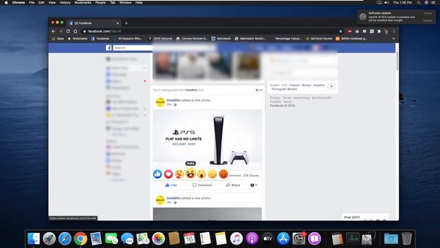Open Finder from the Dock
Image resolution: width=440 pixels, height=248 pixels.
coord(34,239)
